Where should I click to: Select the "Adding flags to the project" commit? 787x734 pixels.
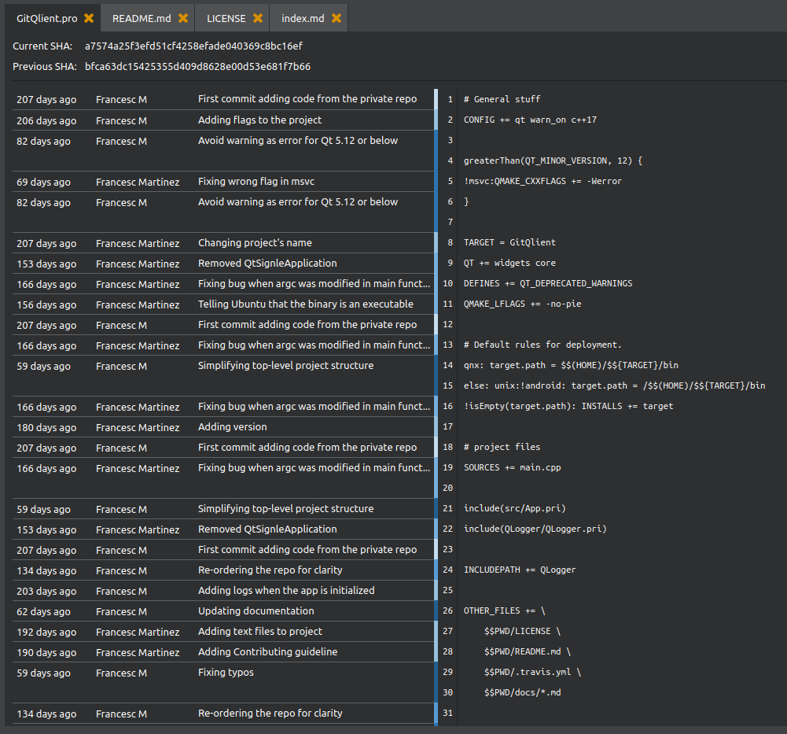(x=259, y=120)
